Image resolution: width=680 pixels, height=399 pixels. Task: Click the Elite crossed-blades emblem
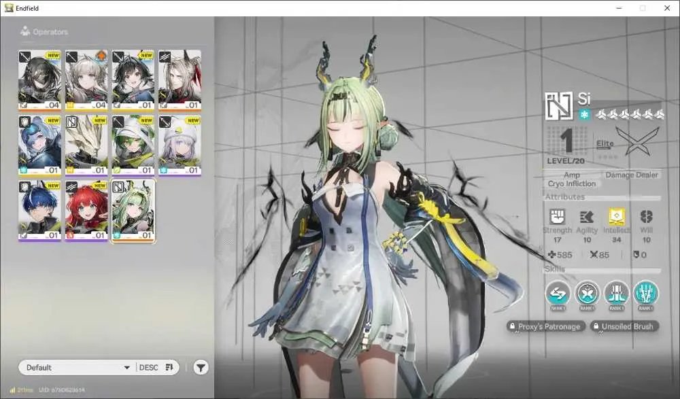pos(636,141)
